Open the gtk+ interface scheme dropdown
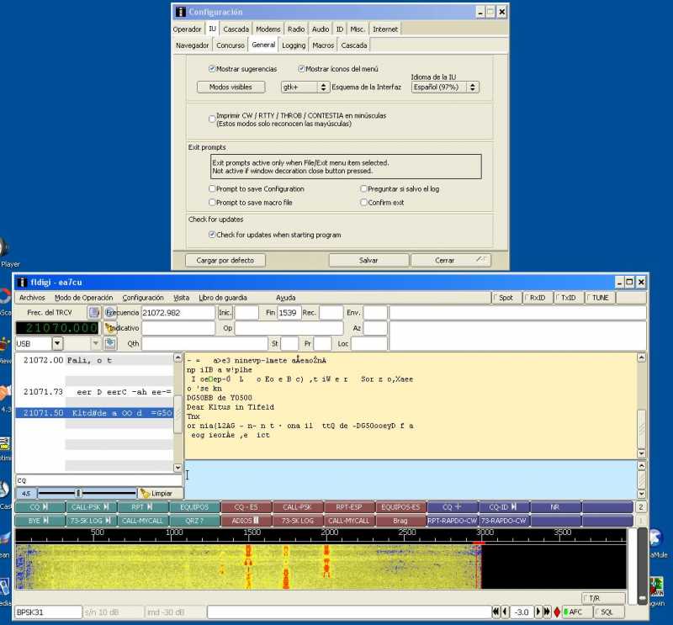 [305, 87]
